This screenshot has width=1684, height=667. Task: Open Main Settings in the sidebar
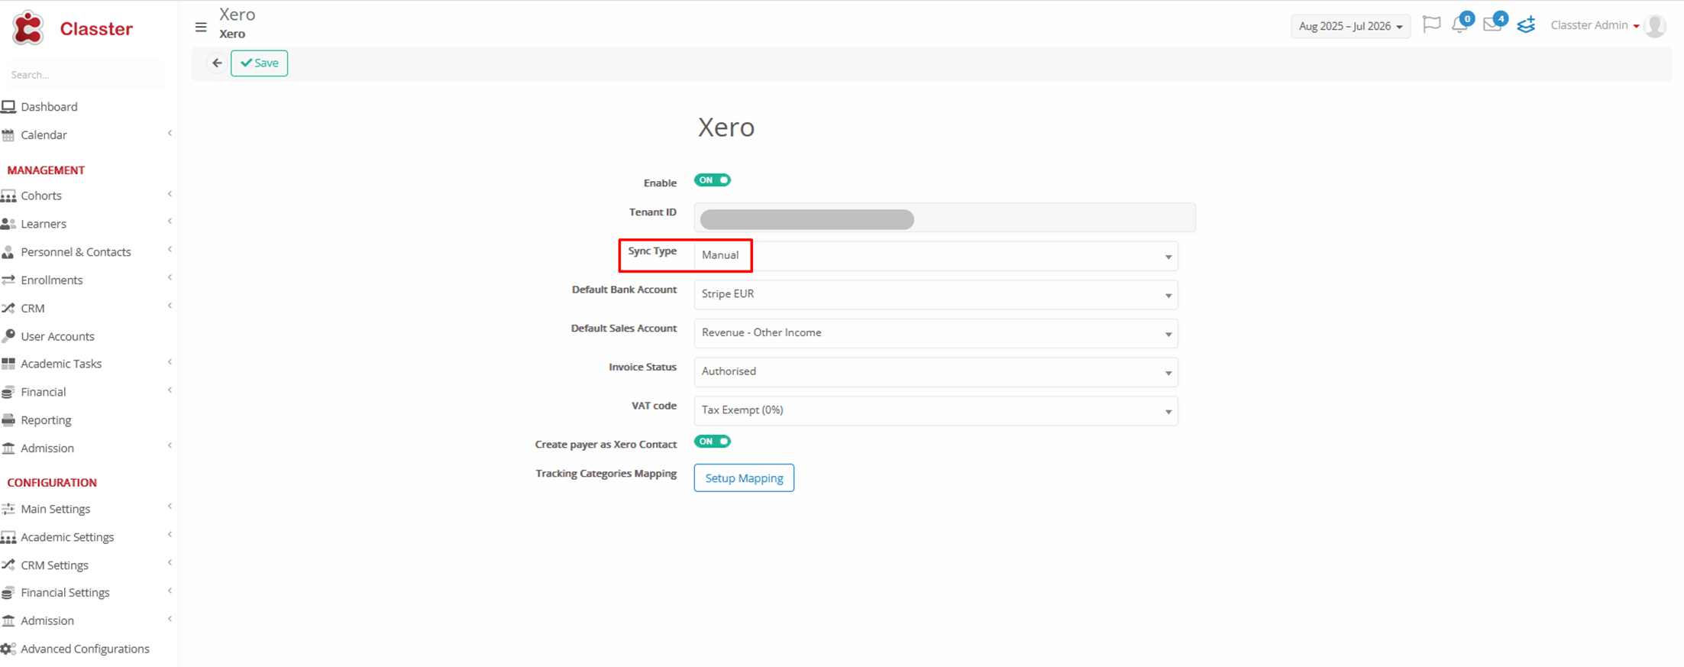tap(56, 509)
